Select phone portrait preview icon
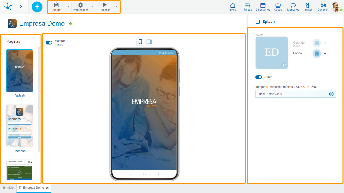This screenshot has width=344, height=193. [x=140, y=42]
